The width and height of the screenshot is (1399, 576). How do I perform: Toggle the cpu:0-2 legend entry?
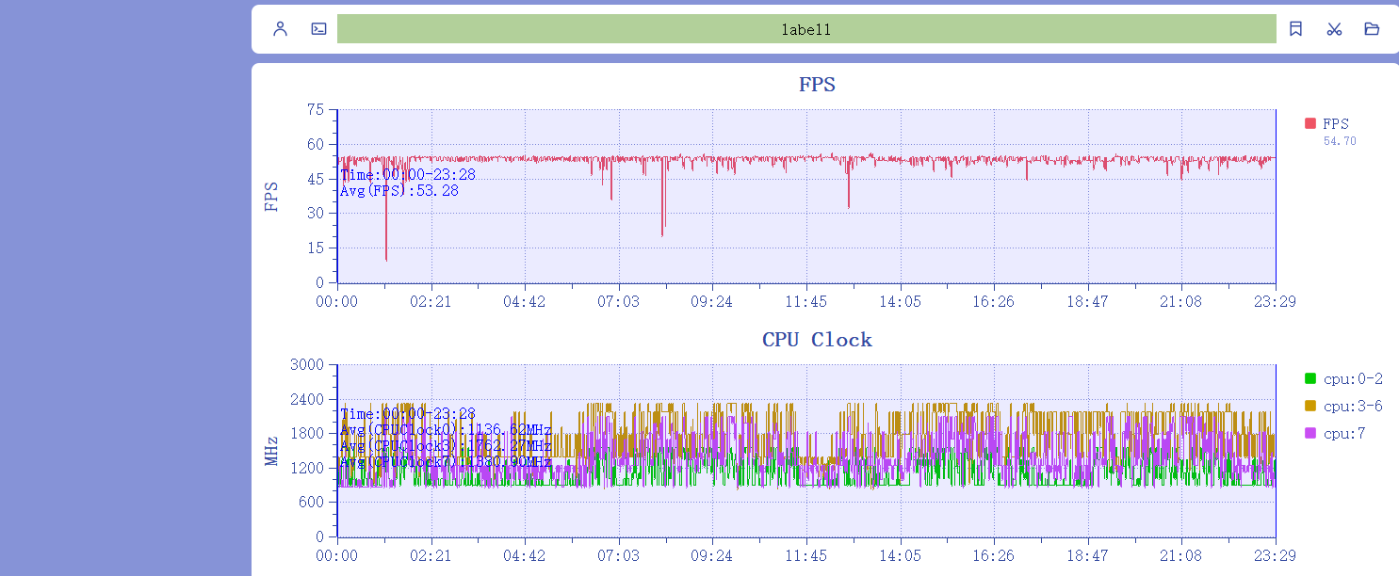tap(1353, 379)
